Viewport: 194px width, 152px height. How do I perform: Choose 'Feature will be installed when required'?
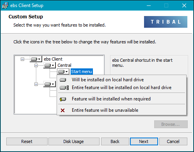[x=121, y=99]
